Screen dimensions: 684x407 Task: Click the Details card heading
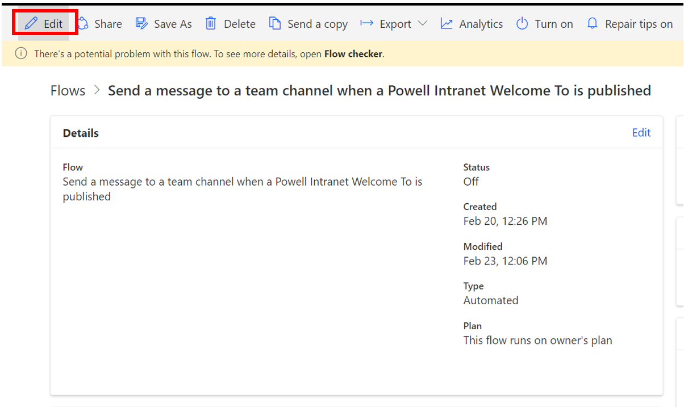pos(81,133)
